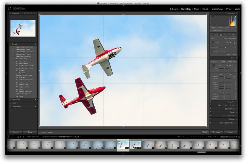The width and height of the screenshot is (248, 164).
Task: Collapse the Navigator panel
Action: 10,13
